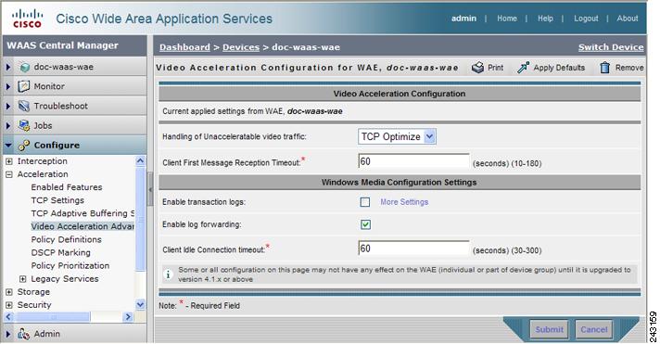Uncheck Enable log forwarding checkbox
The height and width of the screenshot is (344, 660).
(x=365, y=224)
